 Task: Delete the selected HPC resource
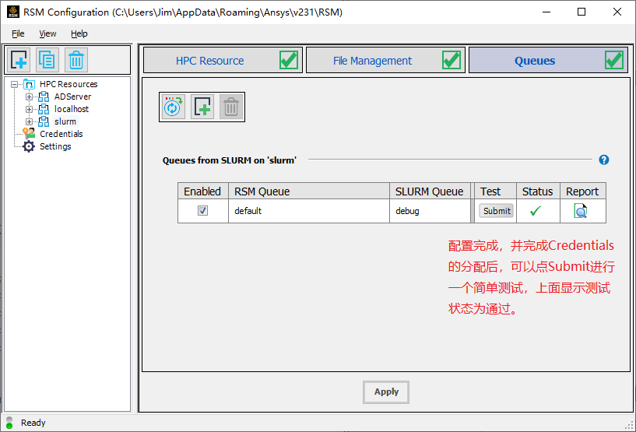(76, 60)
